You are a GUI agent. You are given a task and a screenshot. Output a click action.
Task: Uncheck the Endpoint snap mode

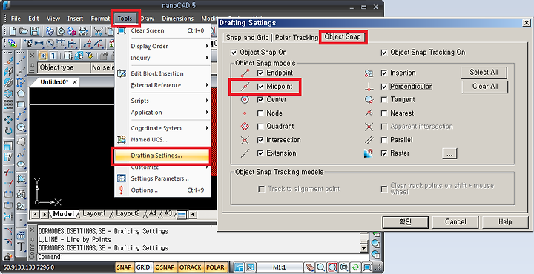pyautogui.click(x=260, y=73)
